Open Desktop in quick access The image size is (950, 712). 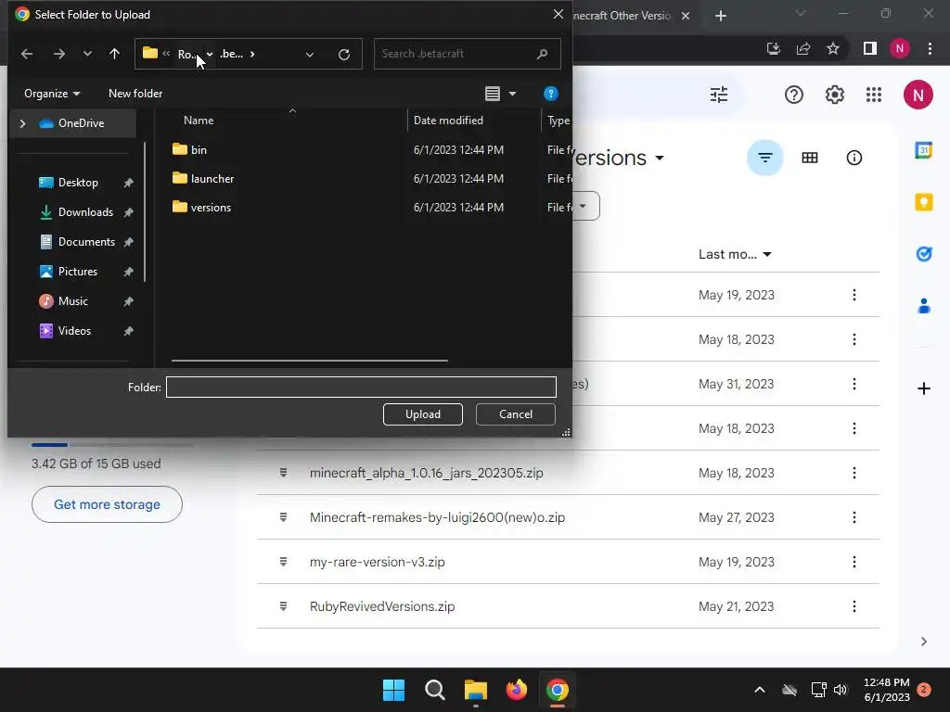pyautogui.click(x=78, y=183)
